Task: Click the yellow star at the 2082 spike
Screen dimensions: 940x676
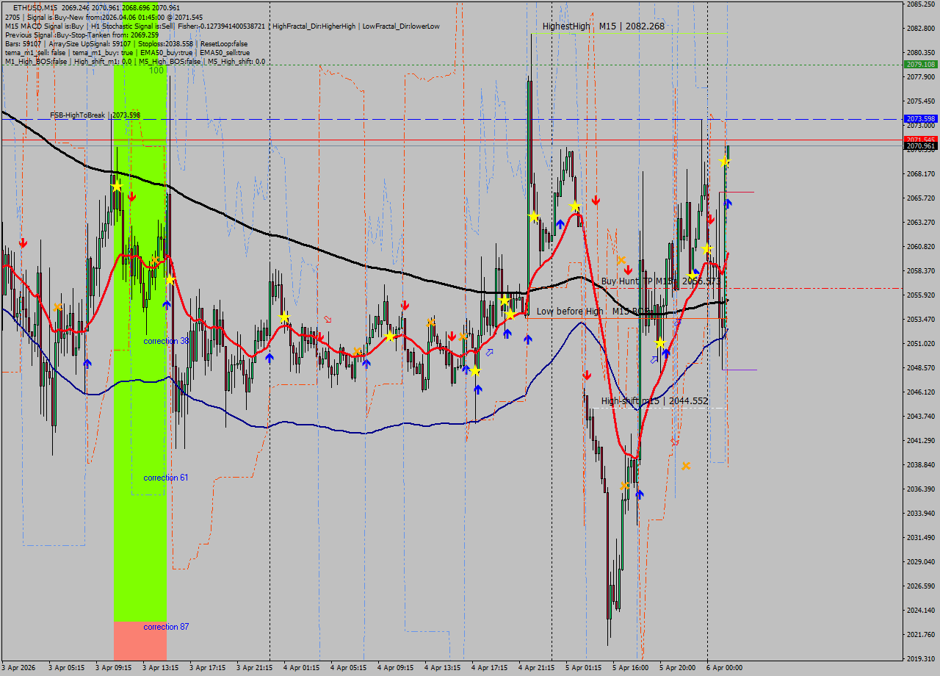Action: point(532,216)
